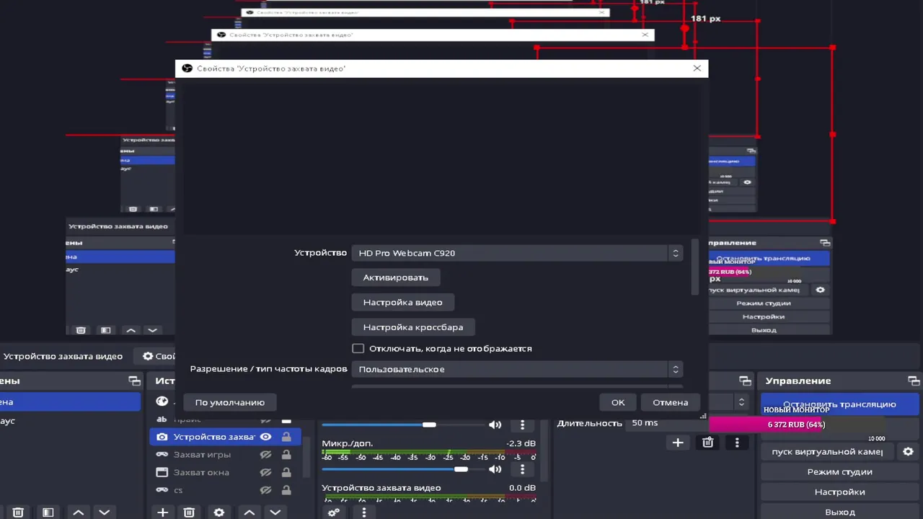Enable Отключать, когда не отображается checkbox
923x519 pixels.
tap(358, 349)
